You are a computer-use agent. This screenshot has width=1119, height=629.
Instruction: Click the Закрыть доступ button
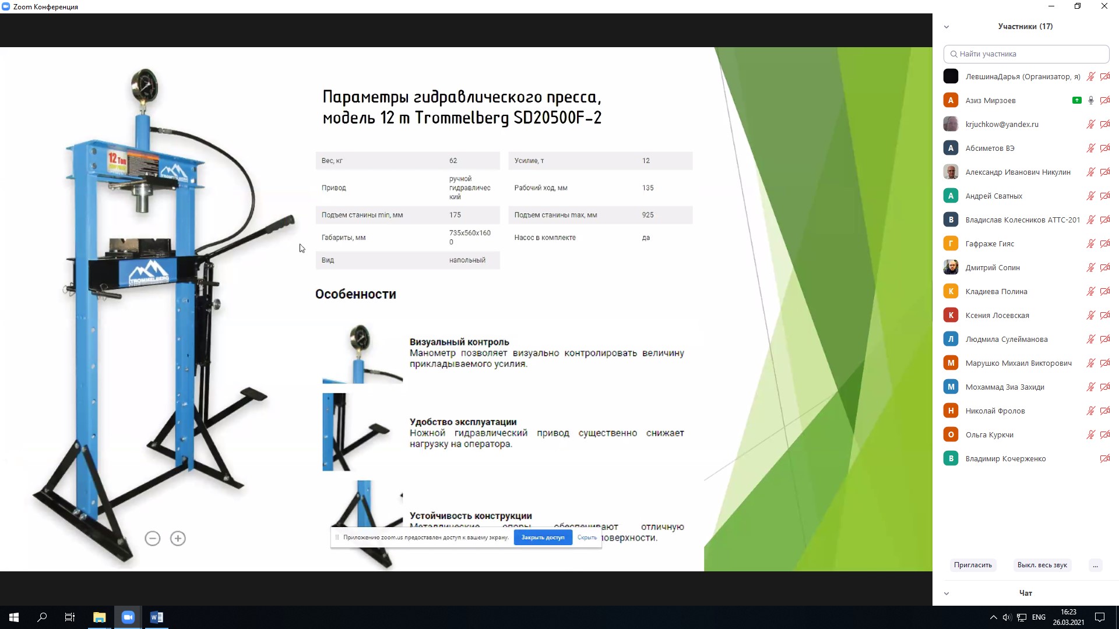(543, 538)
